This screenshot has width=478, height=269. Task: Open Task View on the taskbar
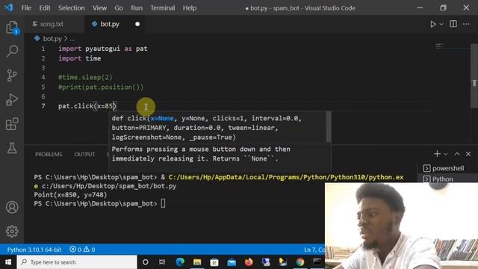pyautogui.click(x=162, y=262)
